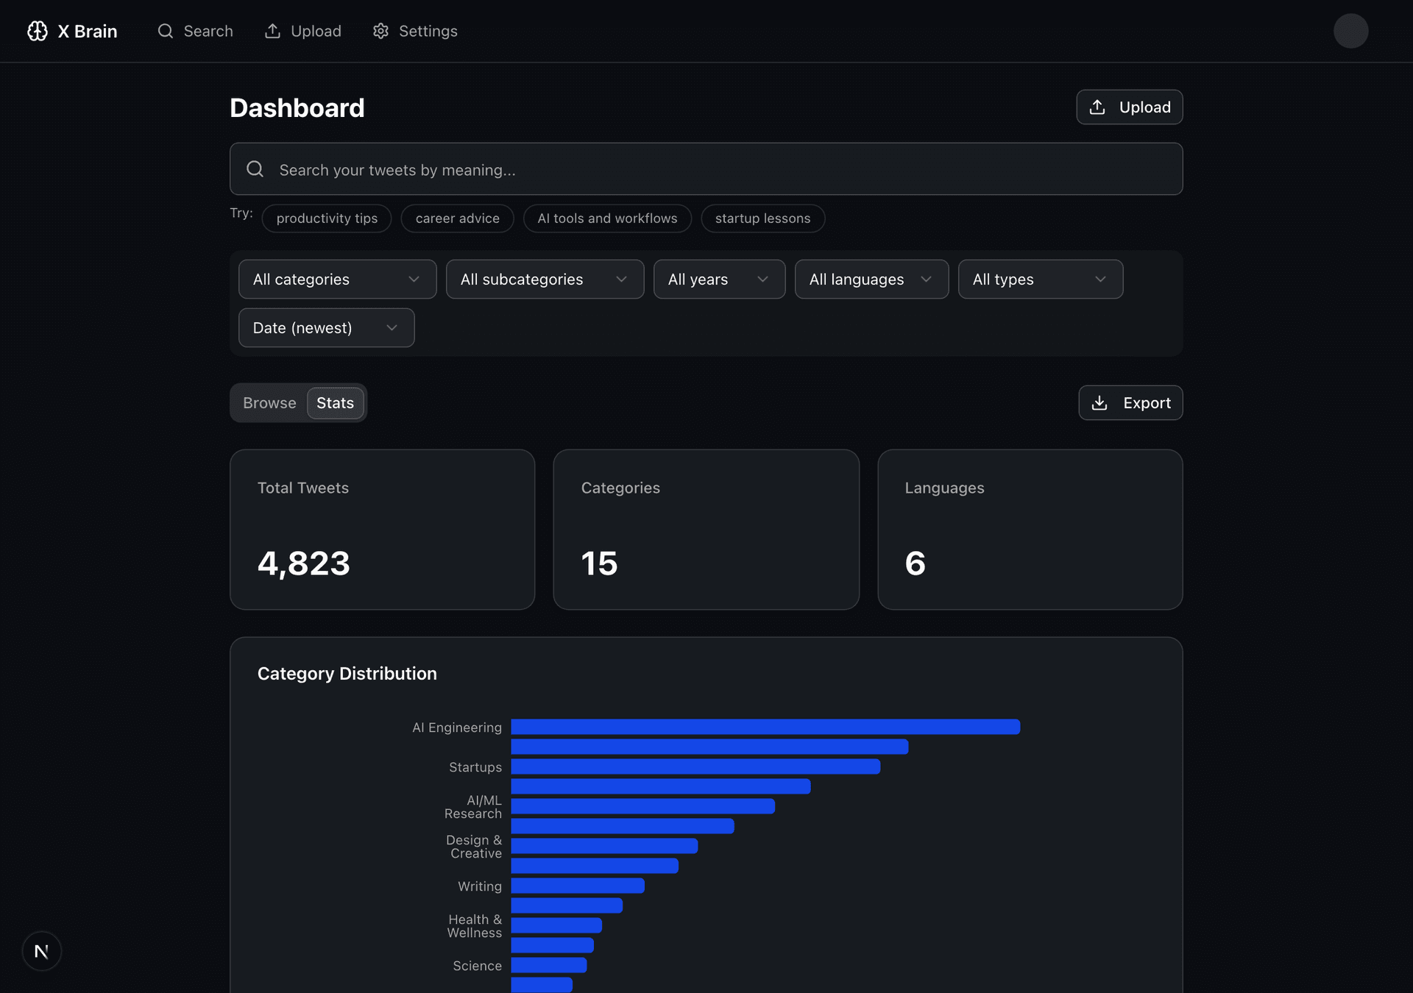Screen dimensions: 1413x993
Task: Switch to the Stats view
Action: [x=335, y=402]
